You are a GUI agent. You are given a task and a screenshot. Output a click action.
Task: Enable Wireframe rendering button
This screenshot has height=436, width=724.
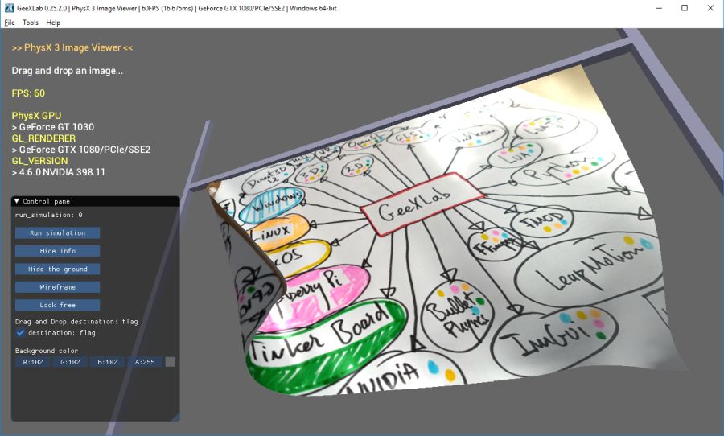(x=57, y=287)
